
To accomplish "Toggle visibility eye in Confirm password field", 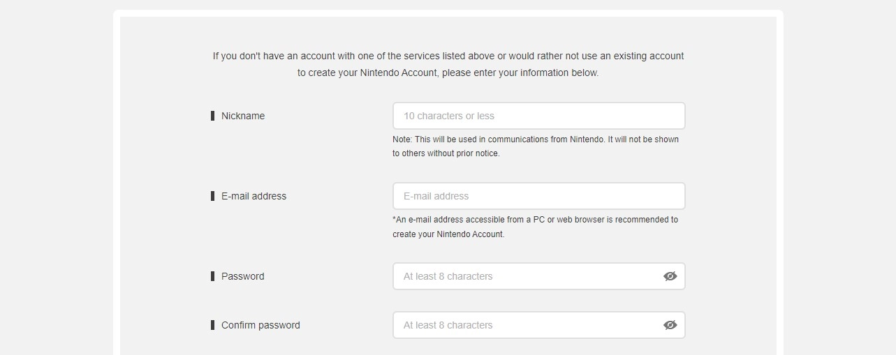I will click(x=670, y=325).
